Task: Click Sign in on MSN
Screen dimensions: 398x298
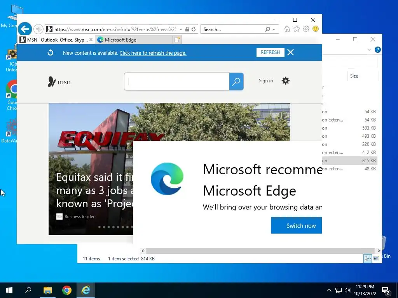Action: (266, 81)
